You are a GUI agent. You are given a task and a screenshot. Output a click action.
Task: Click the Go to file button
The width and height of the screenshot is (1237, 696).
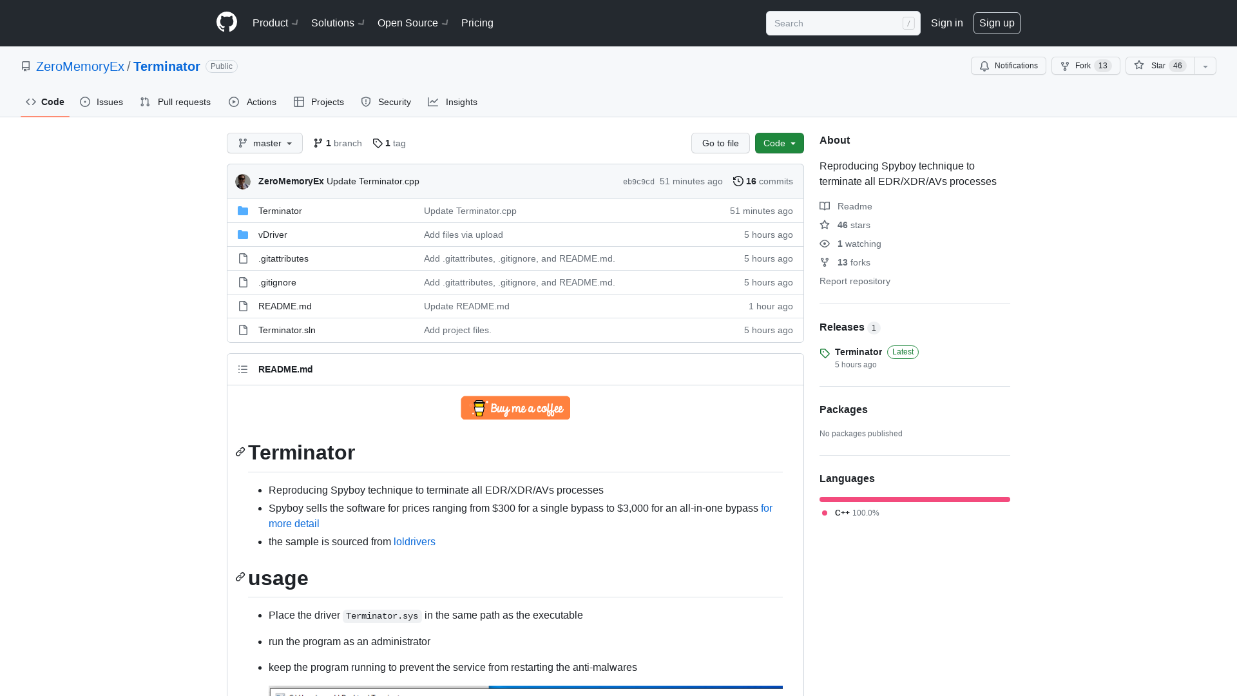pyautogui.click(x=720, y=143)
